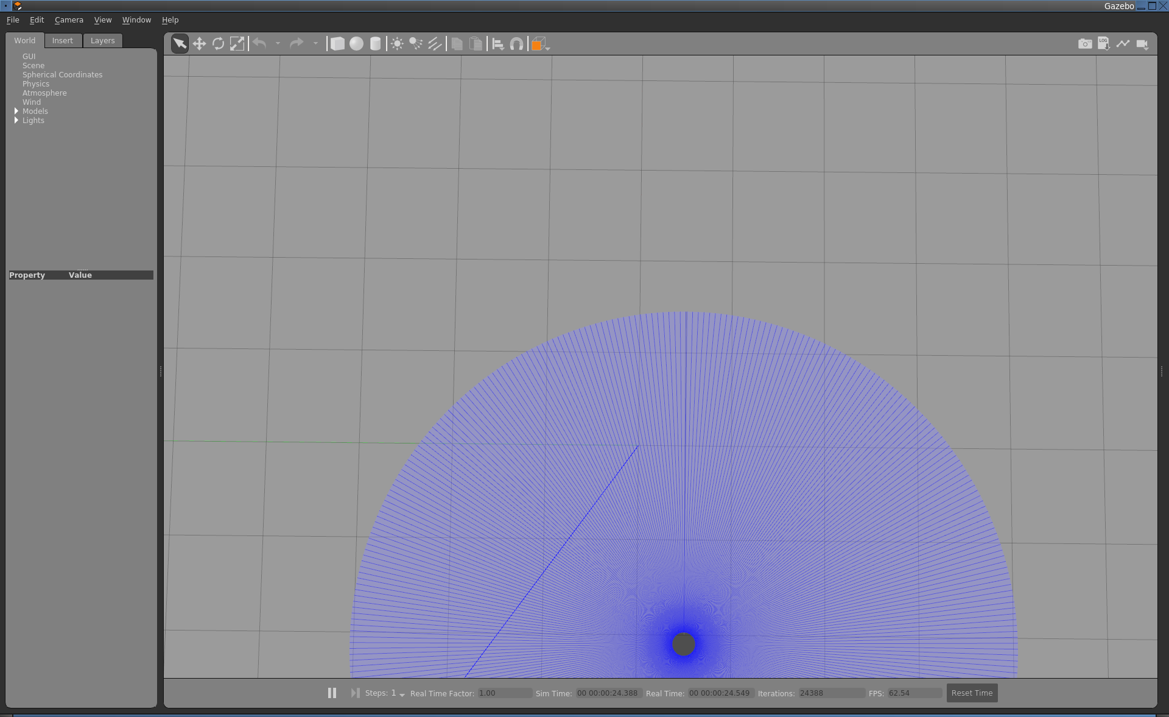Toggle data logging with the LOG icon

(1104, 43)
